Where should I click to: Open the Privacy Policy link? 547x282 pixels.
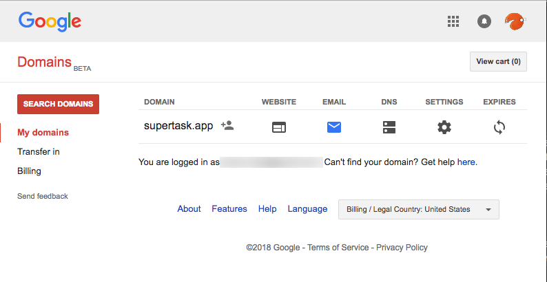pyautogui.click(x=402, y=248)
